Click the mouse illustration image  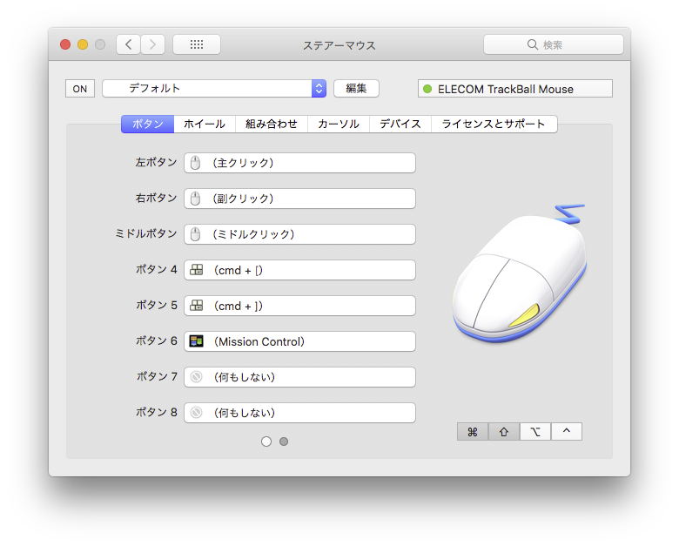(x=519, y=273)
